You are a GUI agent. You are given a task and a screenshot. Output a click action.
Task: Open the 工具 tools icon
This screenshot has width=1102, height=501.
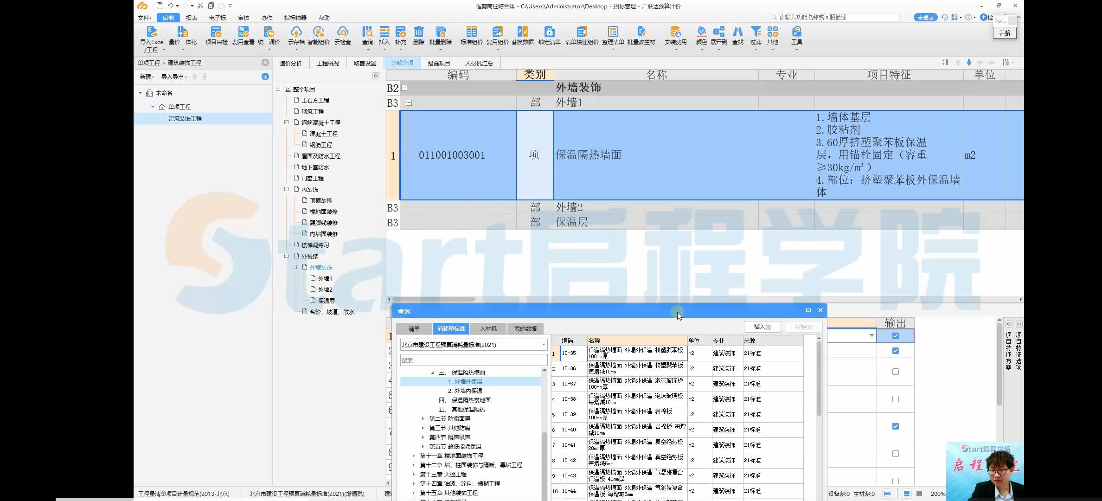[x=796, y=36]
